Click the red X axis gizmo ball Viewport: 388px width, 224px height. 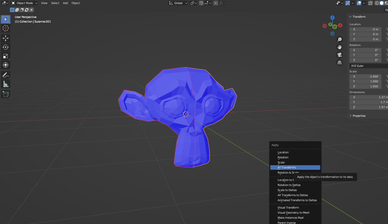pyautogui.click(x=340, y=25)
